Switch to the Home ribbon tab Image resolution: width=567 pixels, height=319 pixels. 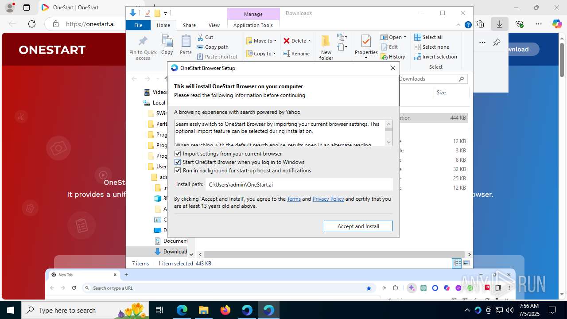click(163, 25)
